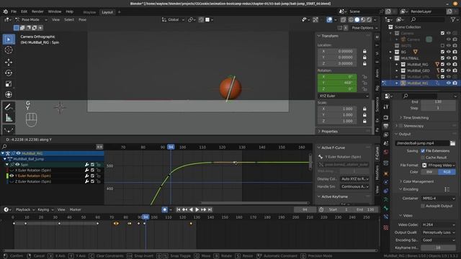
Task: Toggle Autosplit Output checkbox
Action: [423, 206]
